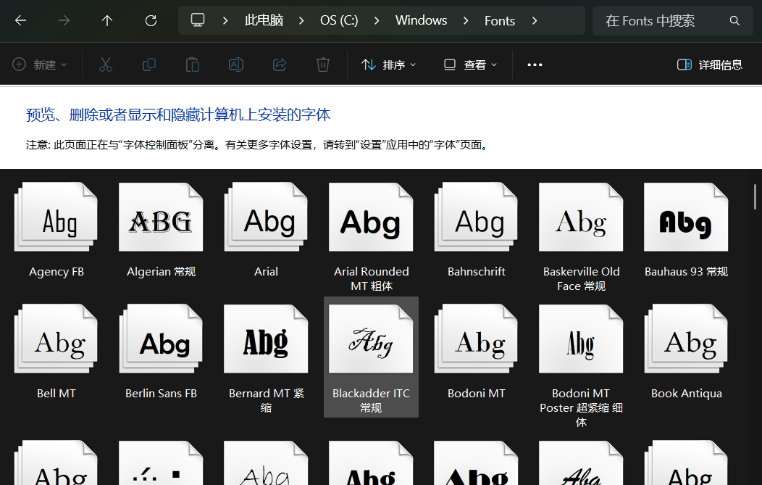Select the Bell MT font family

pos(56,352)
